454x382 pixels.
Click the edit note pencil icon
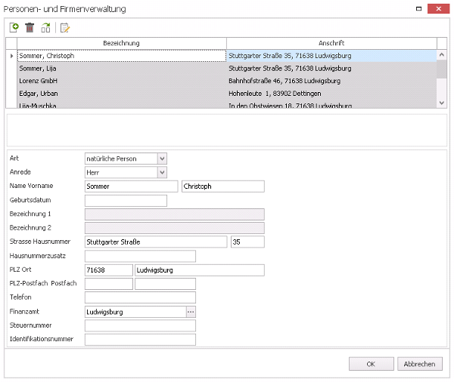[65, 28]
